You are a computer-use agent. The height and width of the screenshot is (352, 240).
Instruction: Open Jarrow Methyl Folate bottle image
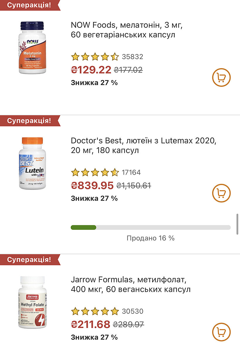pos(32,302)
